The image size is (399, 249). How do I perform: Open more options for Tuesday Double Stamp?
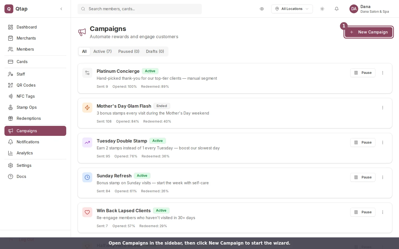(383, 142)
